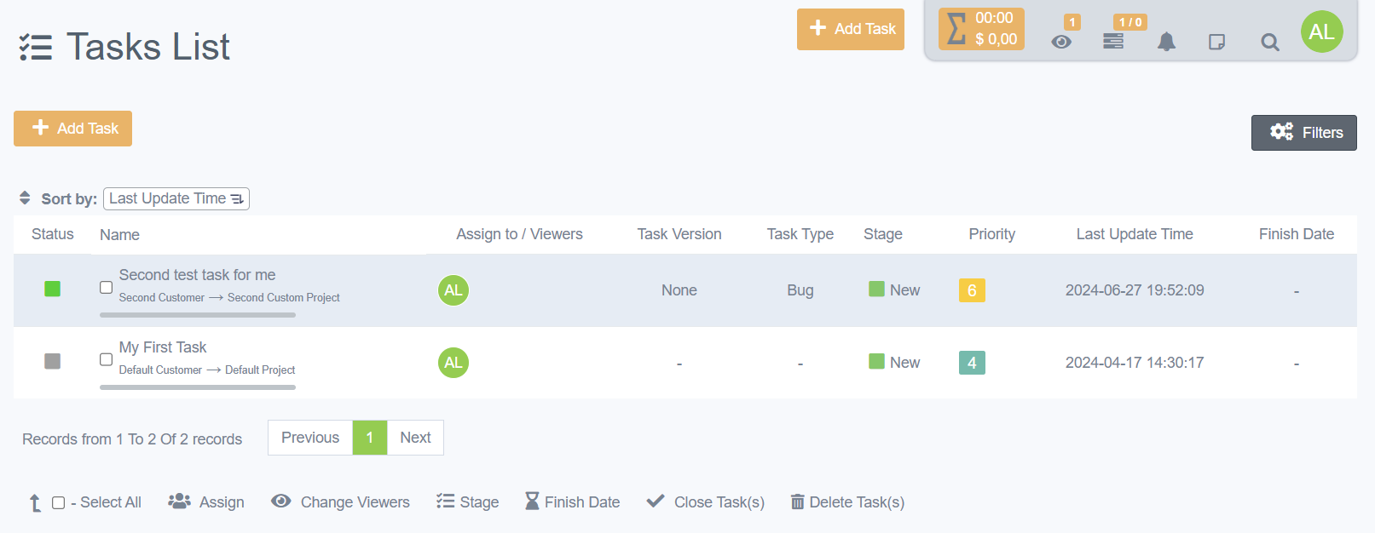
Task: Click the search magnifier icon
Action: click(1269, 42)
